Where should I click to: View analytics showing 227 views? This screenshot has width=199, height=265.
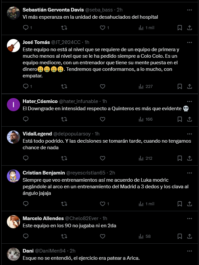tap(145, 87)
